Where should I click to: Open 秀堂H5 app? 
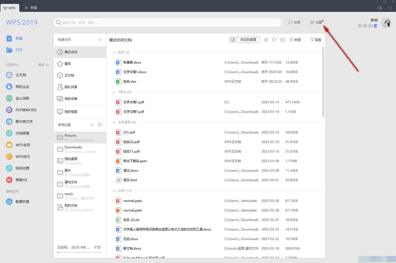[17, 180]
